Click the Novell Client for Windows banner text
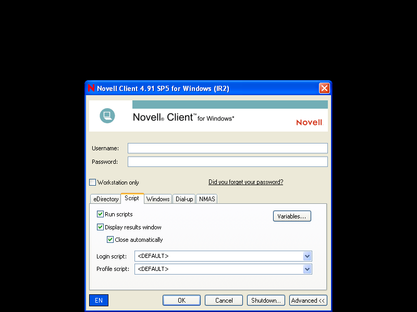Screen dimensions: 417x312 click(183, 118)
